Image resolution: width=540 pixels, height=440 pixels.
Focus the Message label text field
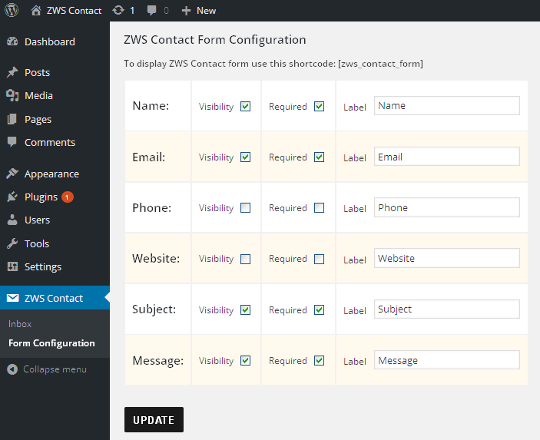coord(447,360)
